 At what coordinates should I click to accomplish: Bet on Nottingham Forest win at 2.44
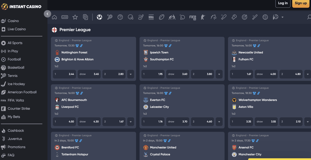coord(65,74)
